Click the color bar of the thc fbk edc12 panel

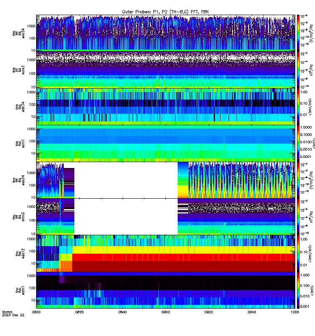point(298,254)
